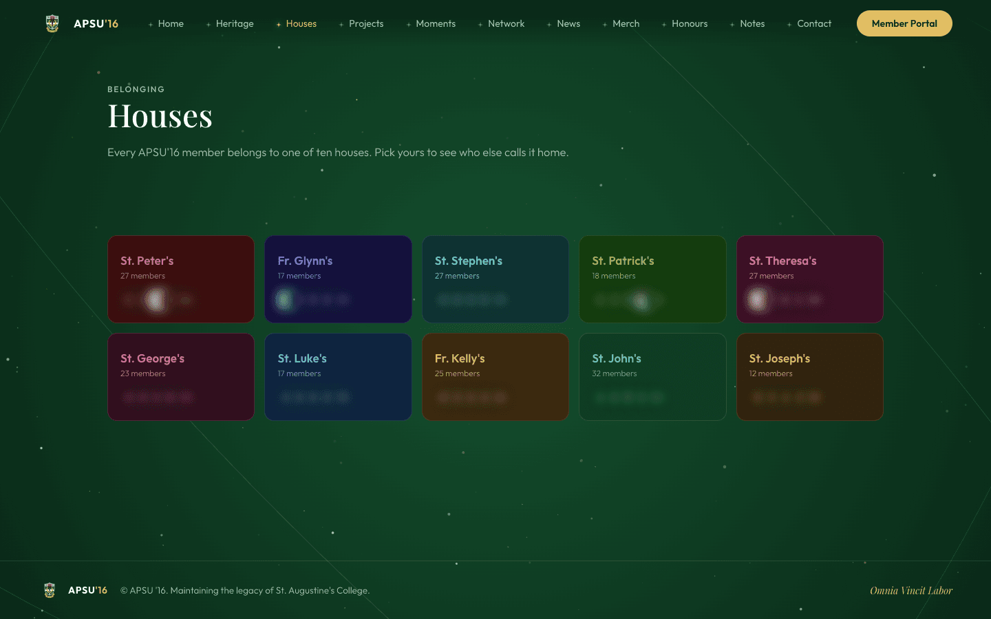Select the St. Patrick's house card

tap(653, 279)
